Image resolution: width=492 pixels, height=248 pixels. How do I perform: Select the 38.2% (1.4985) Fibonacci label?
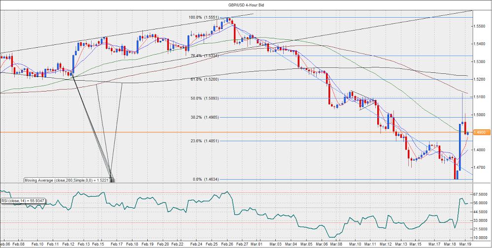[205, 117]
